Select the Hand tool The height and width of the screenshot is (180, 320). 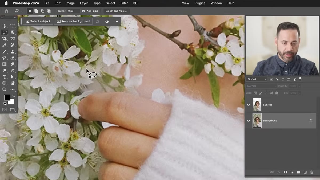pos(13,83)
